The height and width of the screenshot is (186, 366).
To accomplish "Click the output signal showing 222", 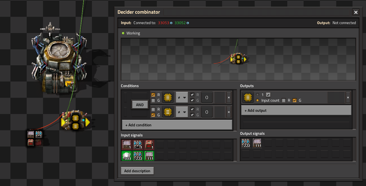I will pos(246,143).
